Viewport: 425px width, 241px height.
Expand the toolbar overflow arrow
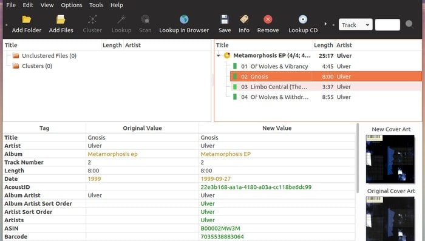(x=325, y=24)
